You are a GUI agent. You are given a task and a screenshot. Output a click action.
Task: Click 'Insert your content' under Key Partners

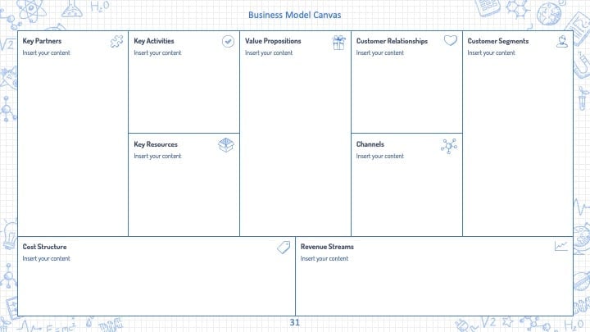[46, 52]
